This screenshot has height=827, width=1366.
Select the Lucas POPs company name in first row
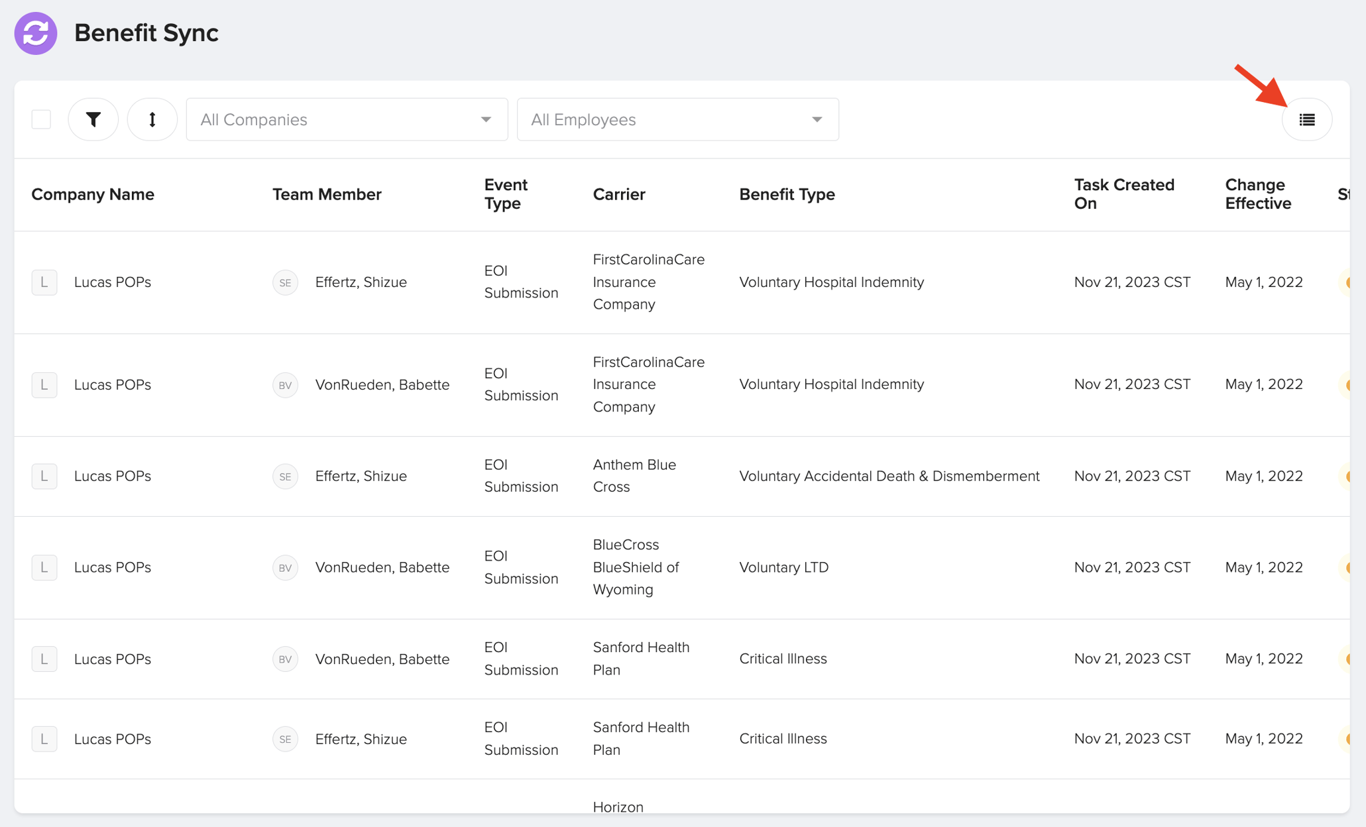click(x=113, y=282)
